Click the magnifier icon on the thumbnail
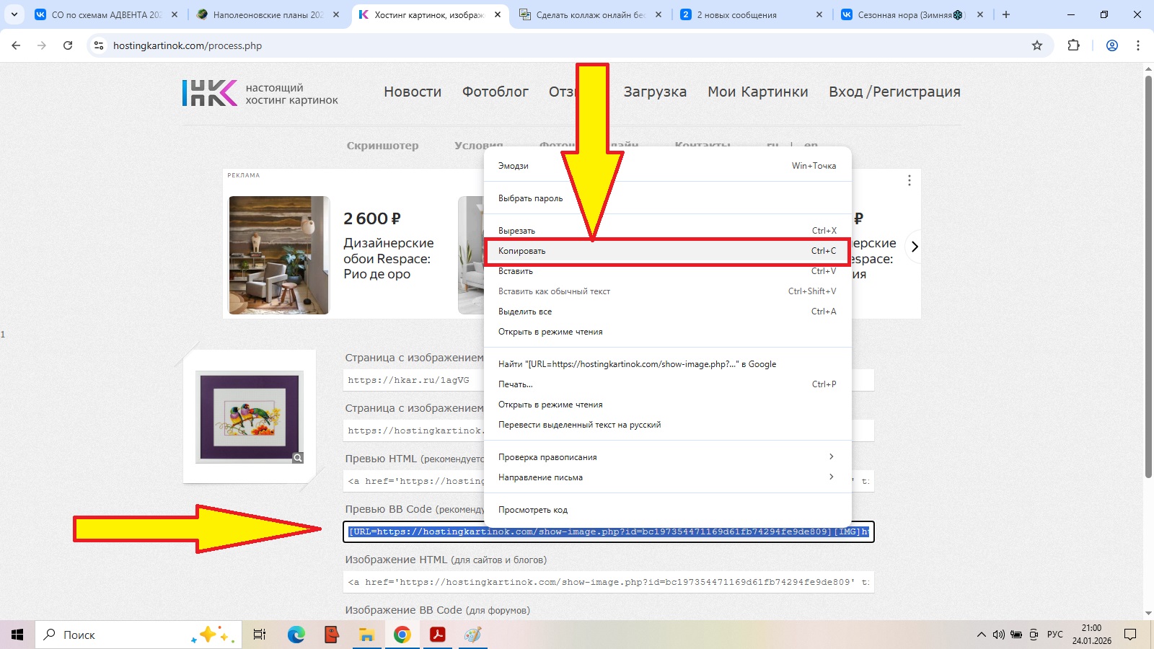The width and height of the screenshot is (1154, 649). (x=298, y=458)
